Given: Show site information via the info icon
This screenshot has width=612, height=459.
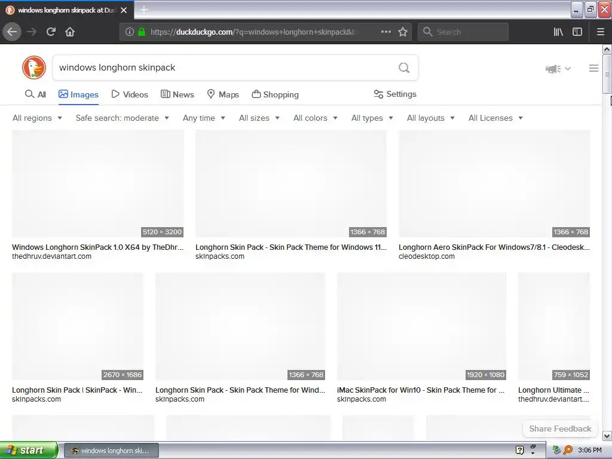Looking at the screenshot, I should tap(130, 32).
